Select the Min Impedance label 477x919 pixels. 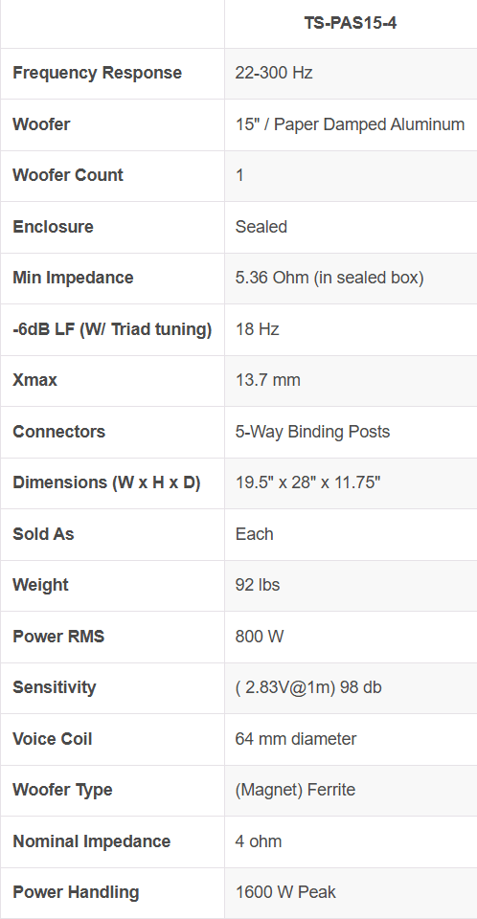[73, 278]
